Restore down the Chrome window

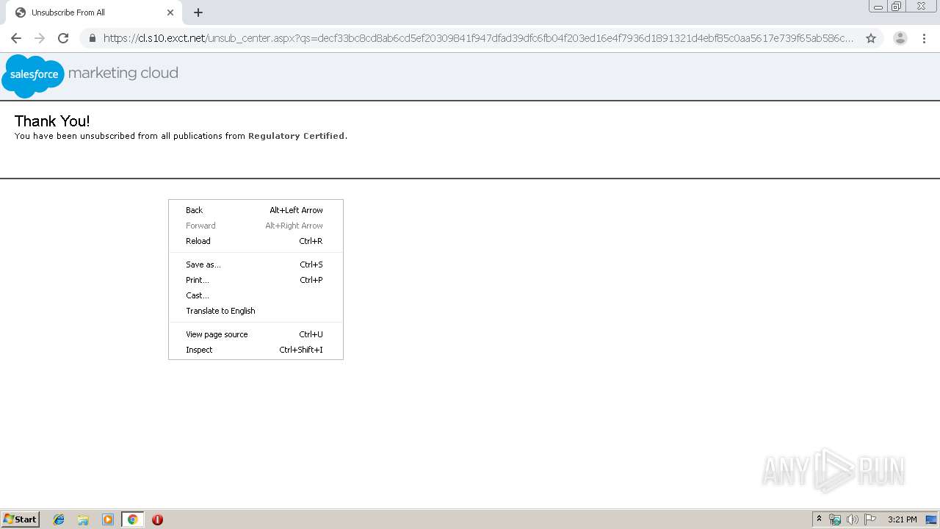point(897,7)
